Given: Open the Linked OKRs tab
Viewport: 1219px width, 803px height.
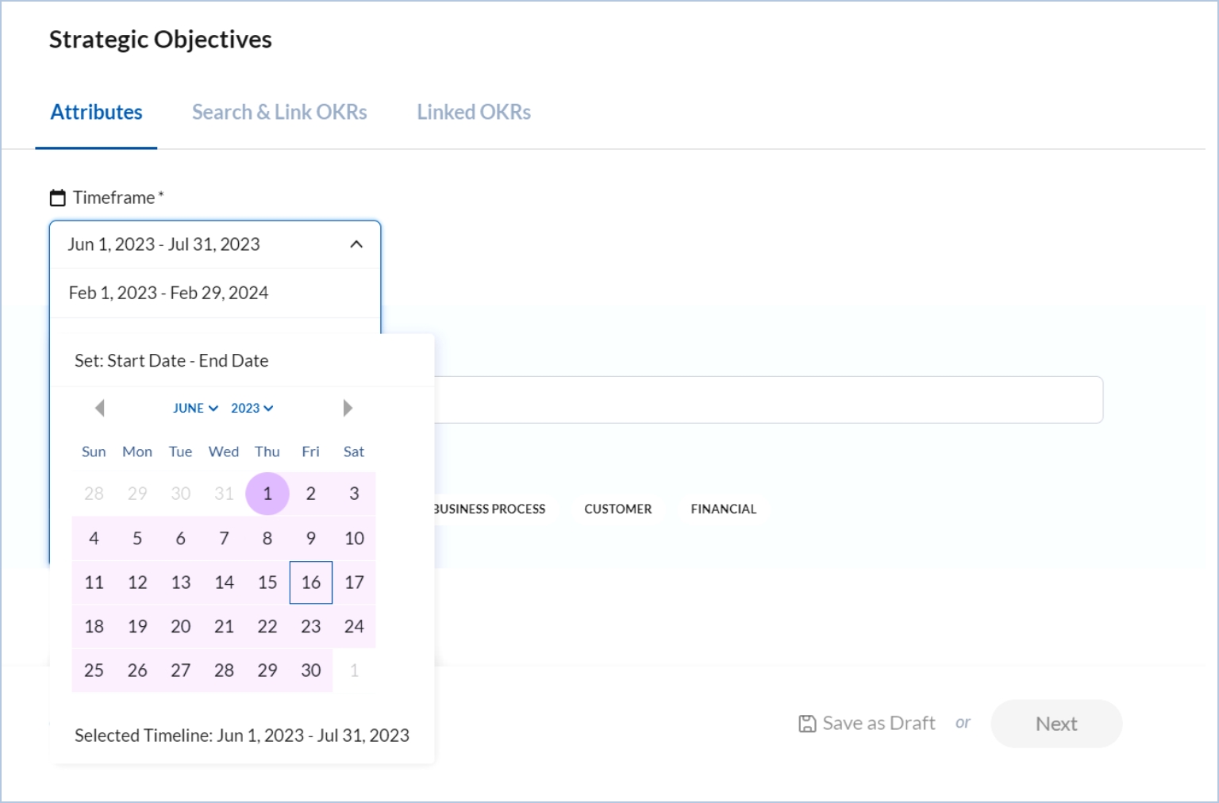Looking at the screenshot, I should coord(474,112).
